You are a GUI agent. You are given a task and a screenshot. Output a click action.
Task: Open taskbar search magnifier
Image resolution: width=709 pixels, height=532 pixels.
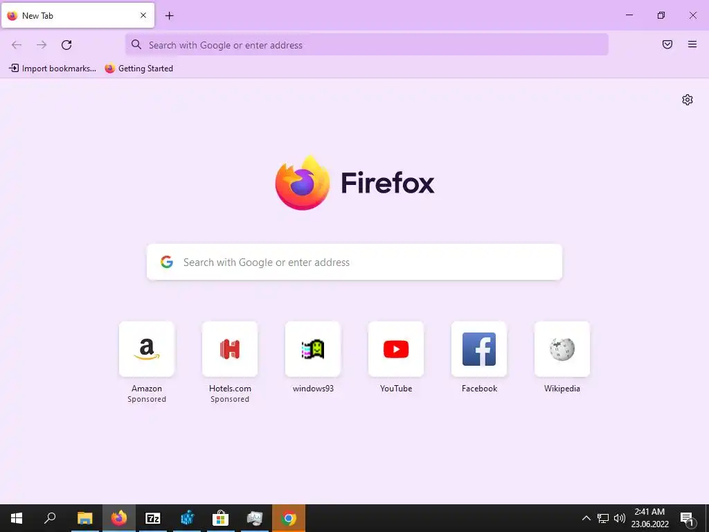tap(50, 518)
